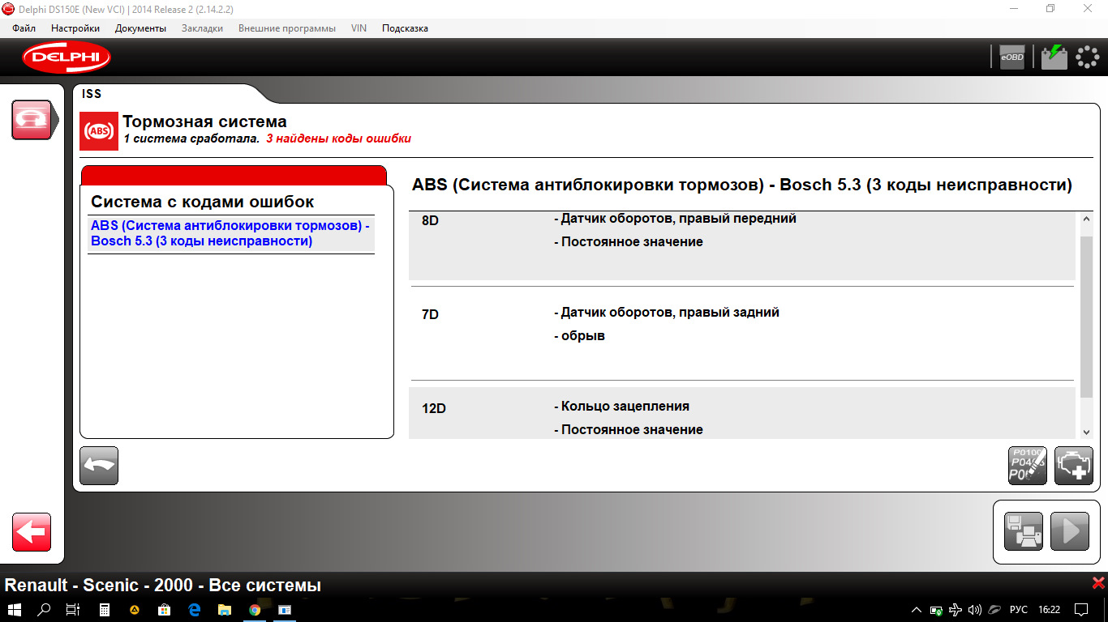
Task: Open Google Chrome from the taskbar
Action: point(255,610)
